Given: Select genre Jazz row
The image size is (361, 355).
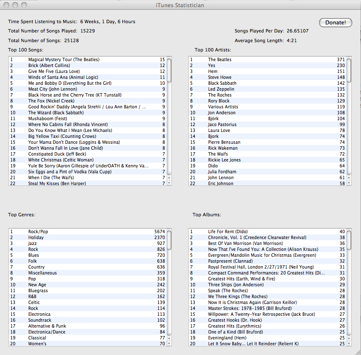Looking at the screenshot, I should pyautogui.click(x=88, y=243).
